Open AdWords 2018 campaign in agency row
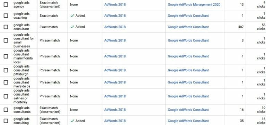The height and width of the screenshot is (125, 266). tap(115, 5)
